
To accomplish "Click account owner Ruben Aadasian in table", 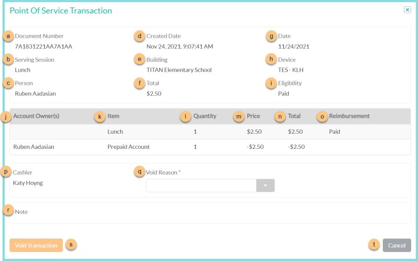I will (x=34, y=147).
